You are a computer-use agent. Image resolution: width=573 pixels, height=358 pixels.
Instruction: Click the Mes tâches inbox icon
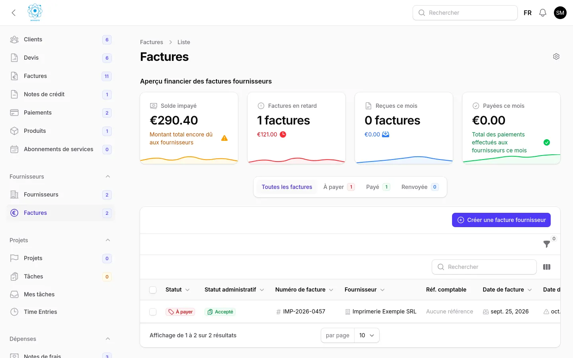(14, 294)
